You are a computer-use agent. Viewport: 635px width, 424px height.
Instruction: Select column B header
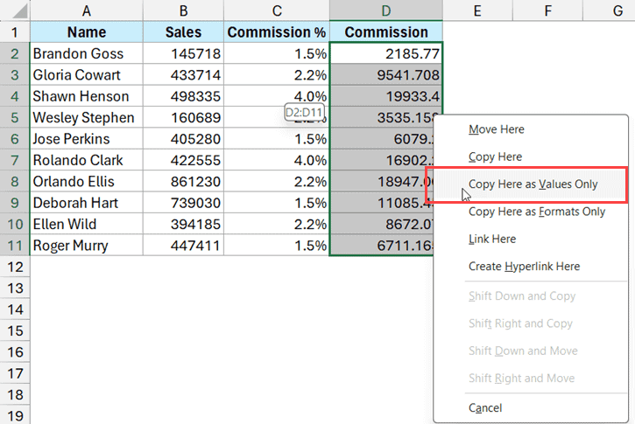click(x=183, y=10)
